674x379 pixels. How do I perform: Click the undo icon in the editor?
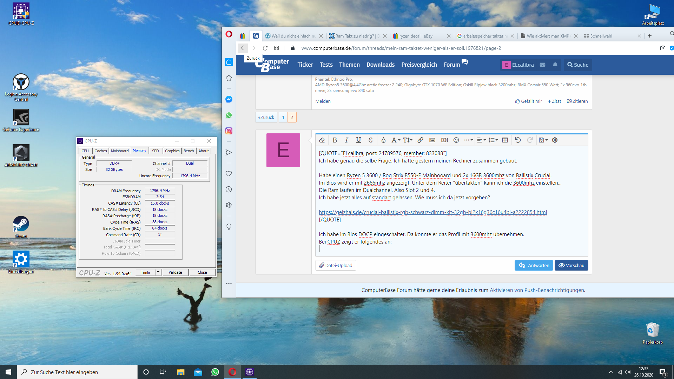click(518, 140)
